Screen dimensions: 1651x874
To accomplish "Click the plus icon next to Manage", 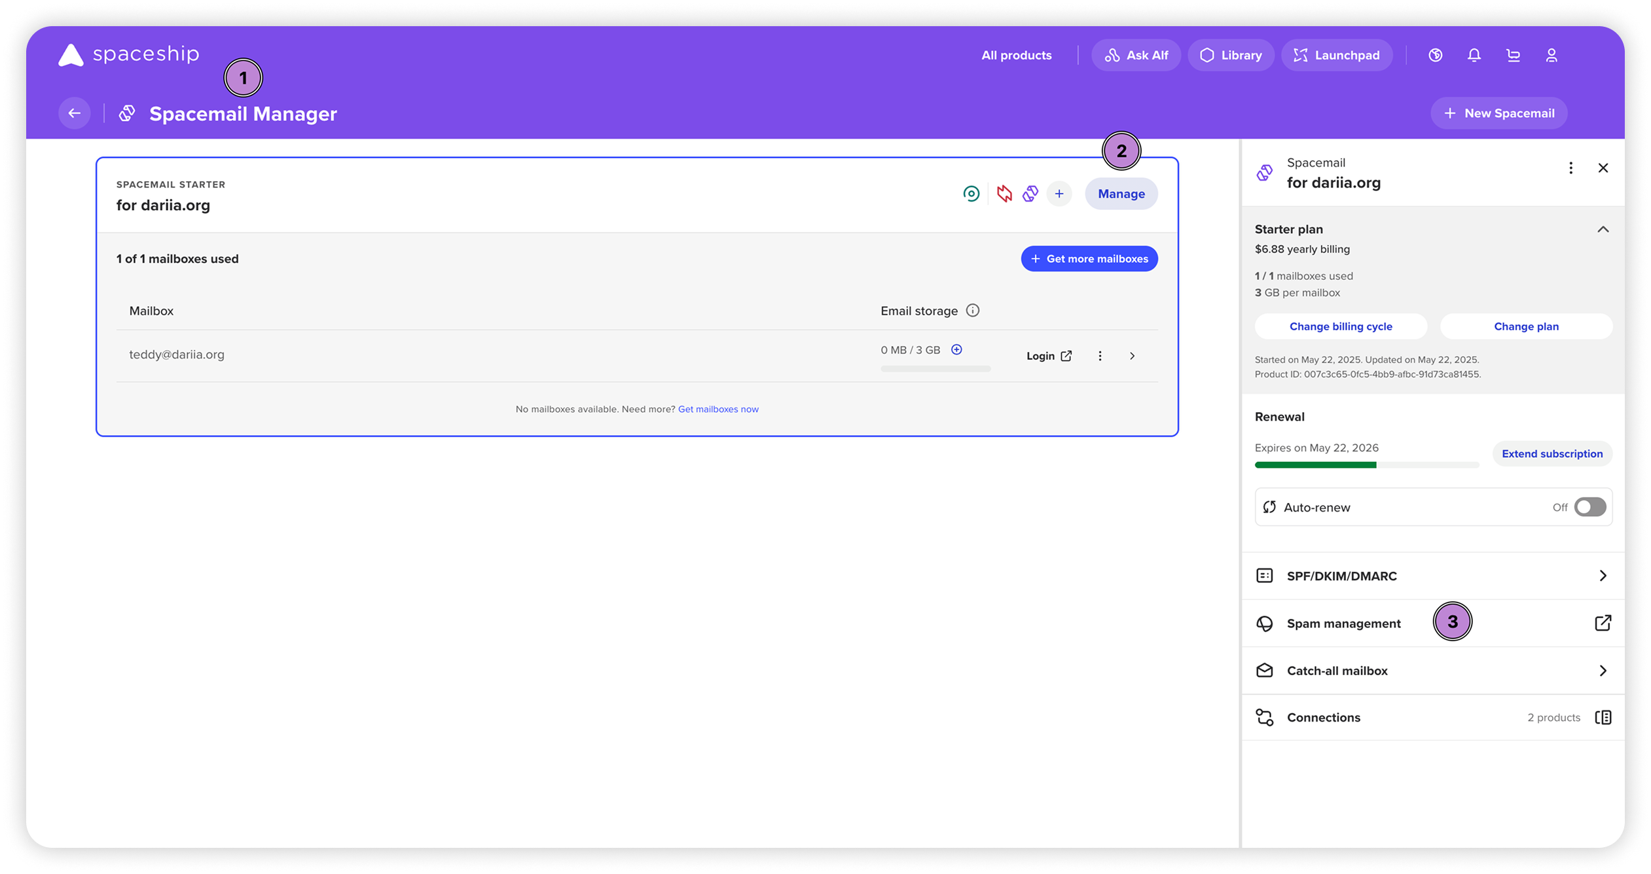I will (1059, 194).
